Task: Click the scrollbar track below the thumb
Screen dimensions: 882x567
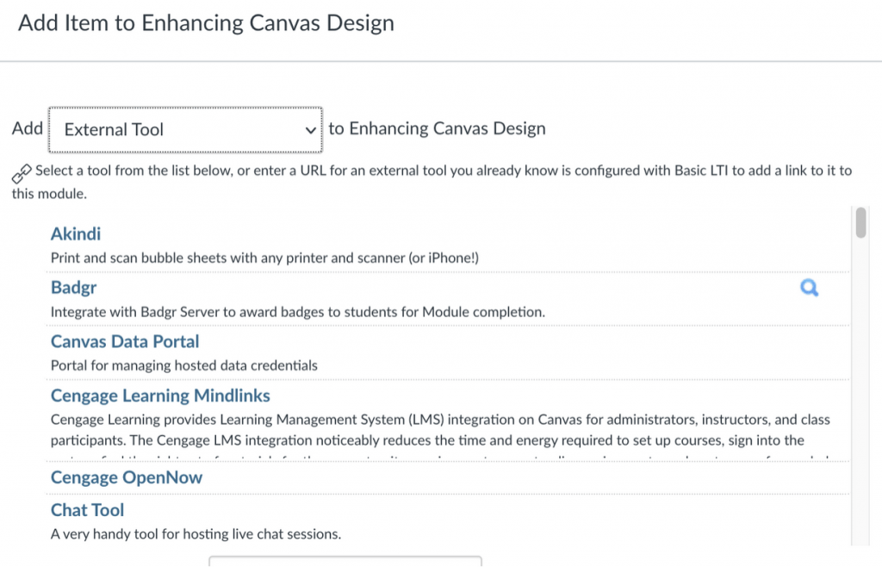Action: (860, 388)
